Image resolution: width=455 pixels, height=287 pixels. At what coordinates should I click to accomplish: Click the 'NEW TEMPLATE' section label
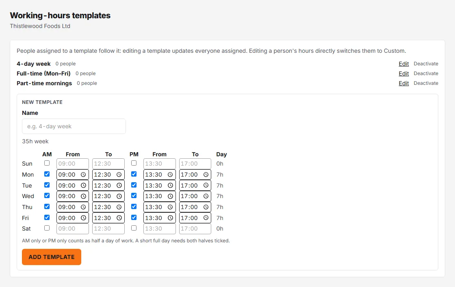(x=42, y=102)
